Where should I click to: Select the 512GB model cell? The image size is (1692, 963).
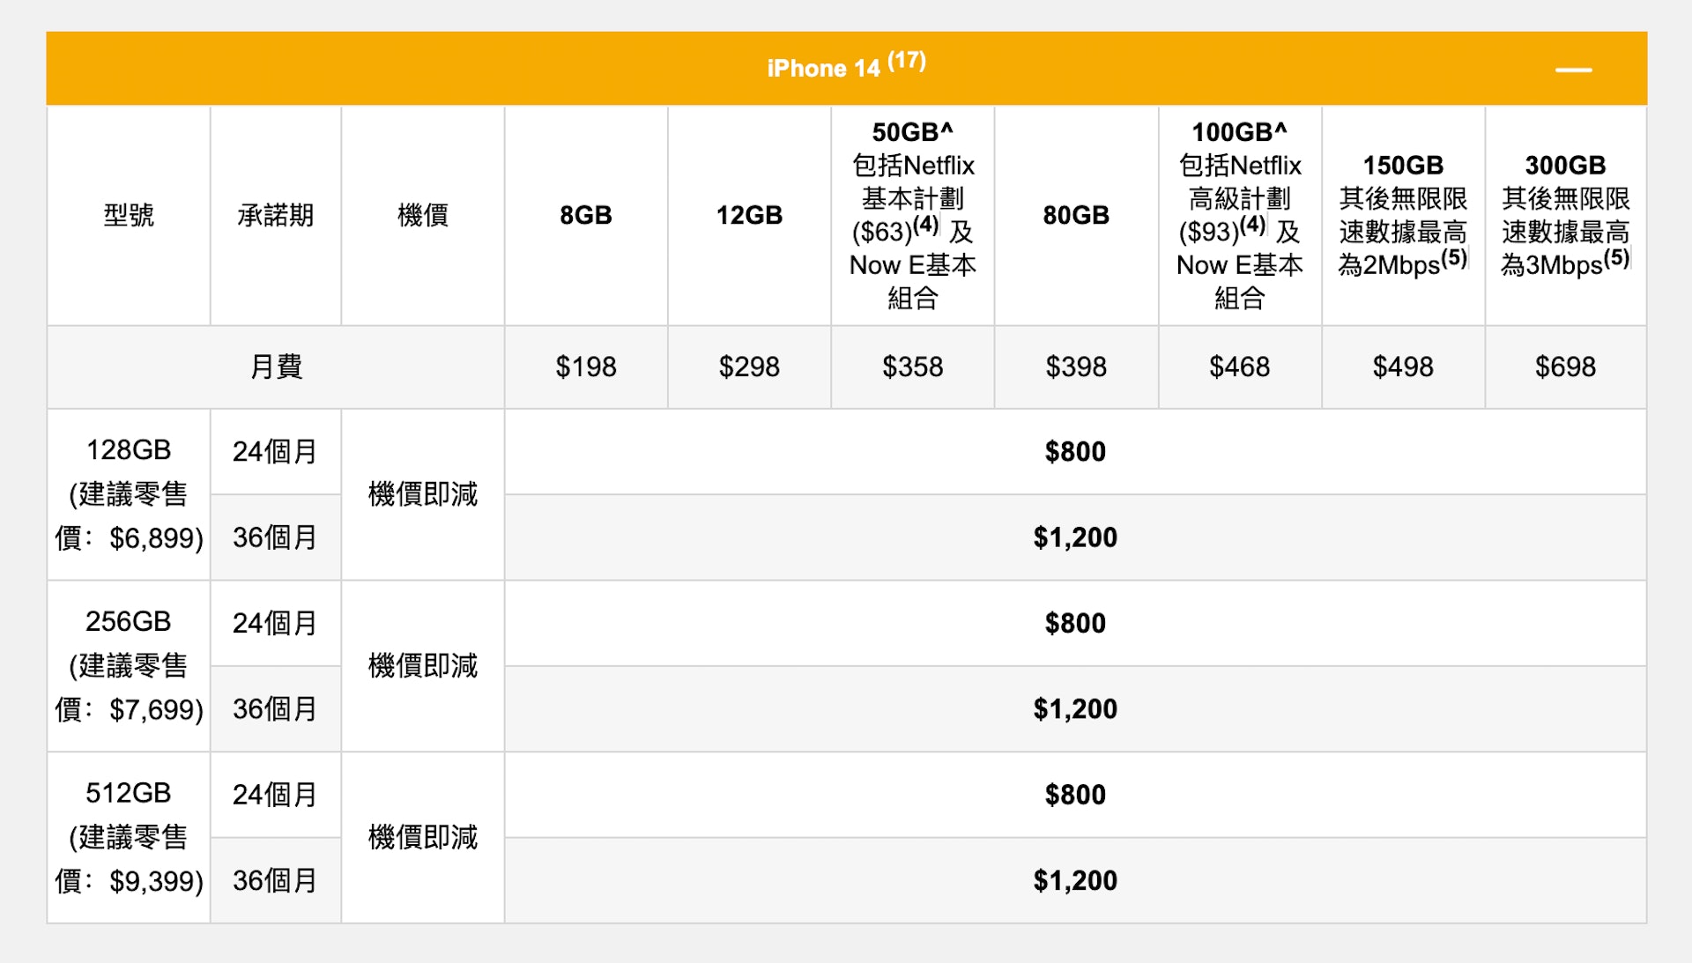tap(129, 837)
